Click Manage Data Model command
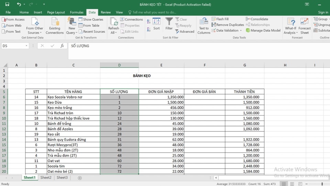330x186 pixels. pos(263,30)
